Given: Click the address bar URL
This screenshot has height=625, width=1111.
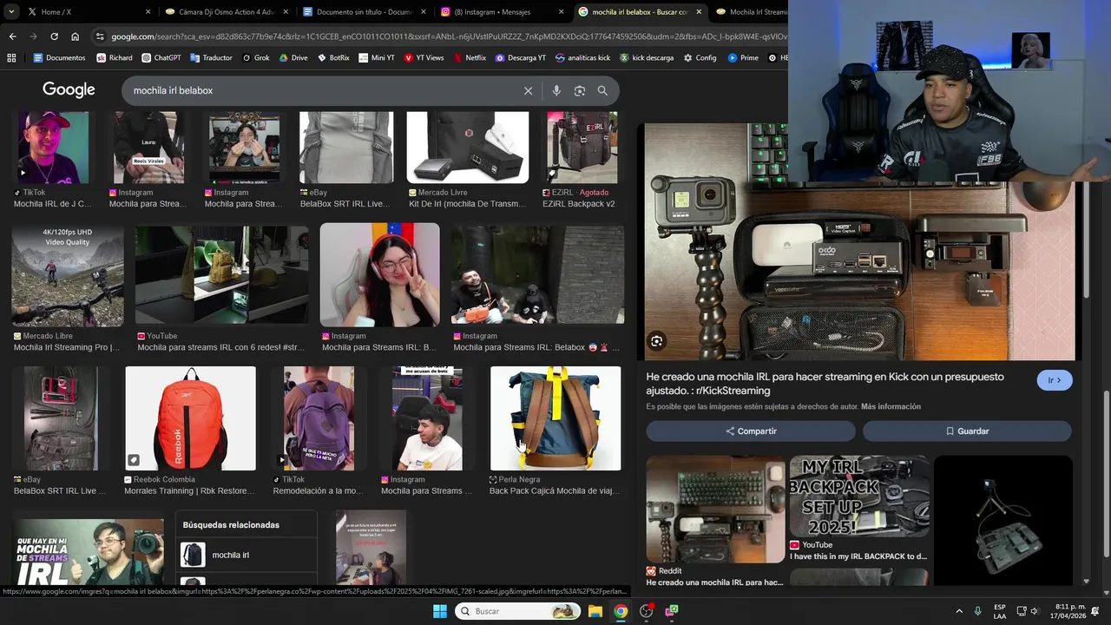Looking at the screenshot, I should 449,36.
